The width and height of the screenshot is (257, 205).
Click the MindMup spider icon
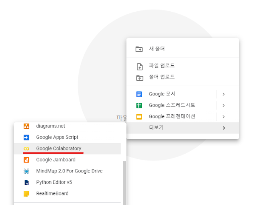27,171
